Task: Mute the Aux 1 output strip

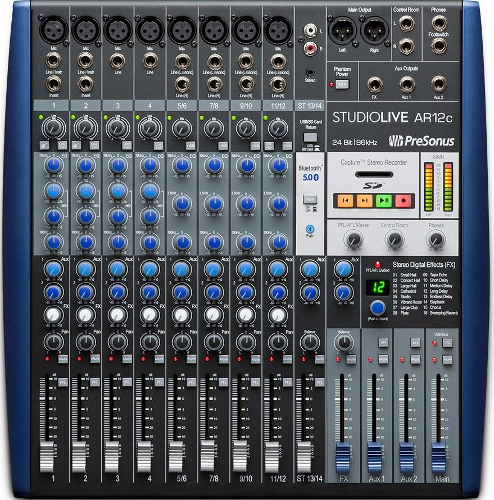Action: click(x=383, y=359)
